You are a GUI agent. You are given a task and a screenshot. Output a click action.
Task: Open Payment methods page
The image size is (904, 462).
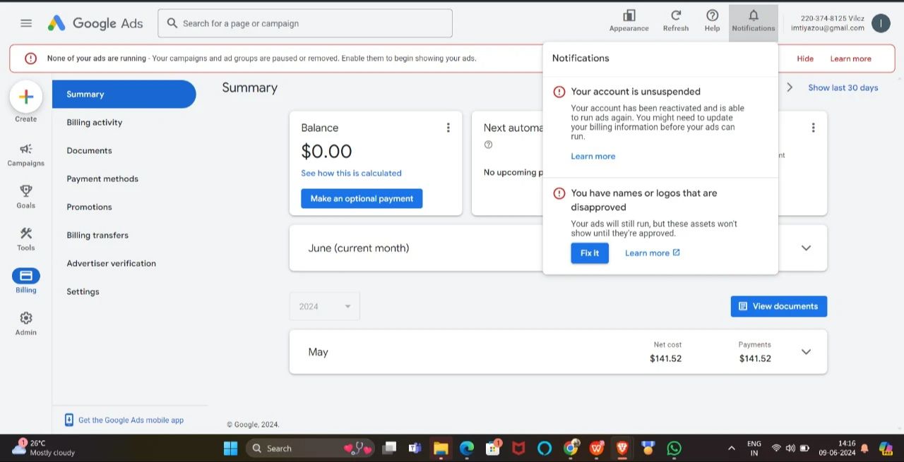tap(102, 178)
